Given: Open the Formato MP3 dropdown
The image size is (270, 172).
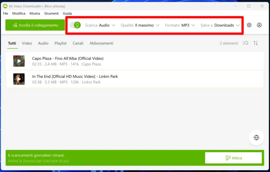Looking at the screenshot, I should (x=180, y=25).
